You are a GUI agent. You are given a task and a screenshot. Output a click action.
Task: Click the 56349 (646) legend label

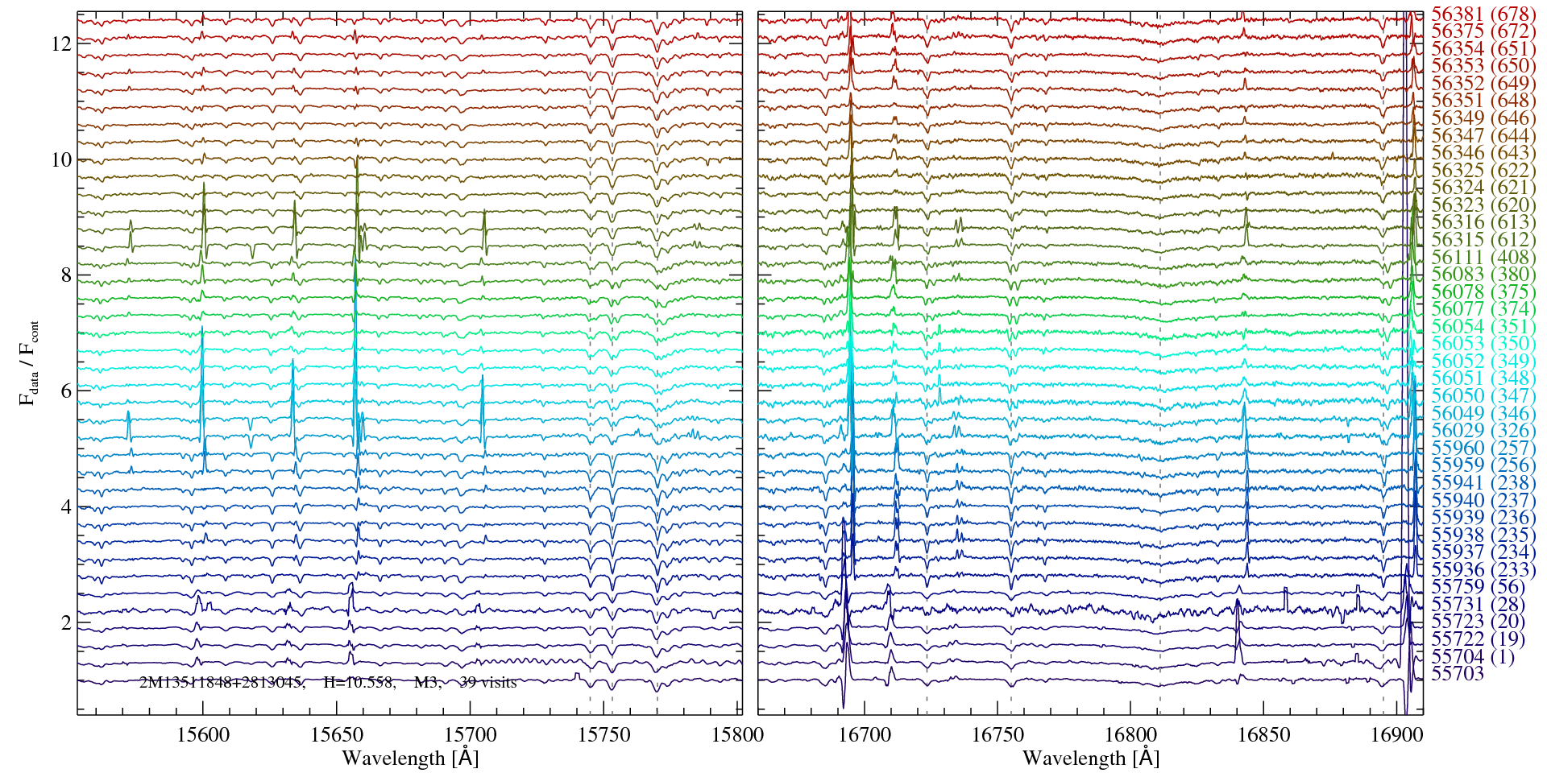pos(1483,118)
